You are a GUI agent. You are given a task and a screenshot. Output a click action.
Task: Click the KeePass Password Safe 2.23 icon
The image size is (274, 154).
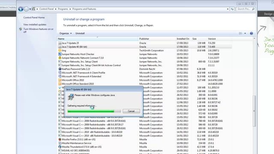click(60, 69)
